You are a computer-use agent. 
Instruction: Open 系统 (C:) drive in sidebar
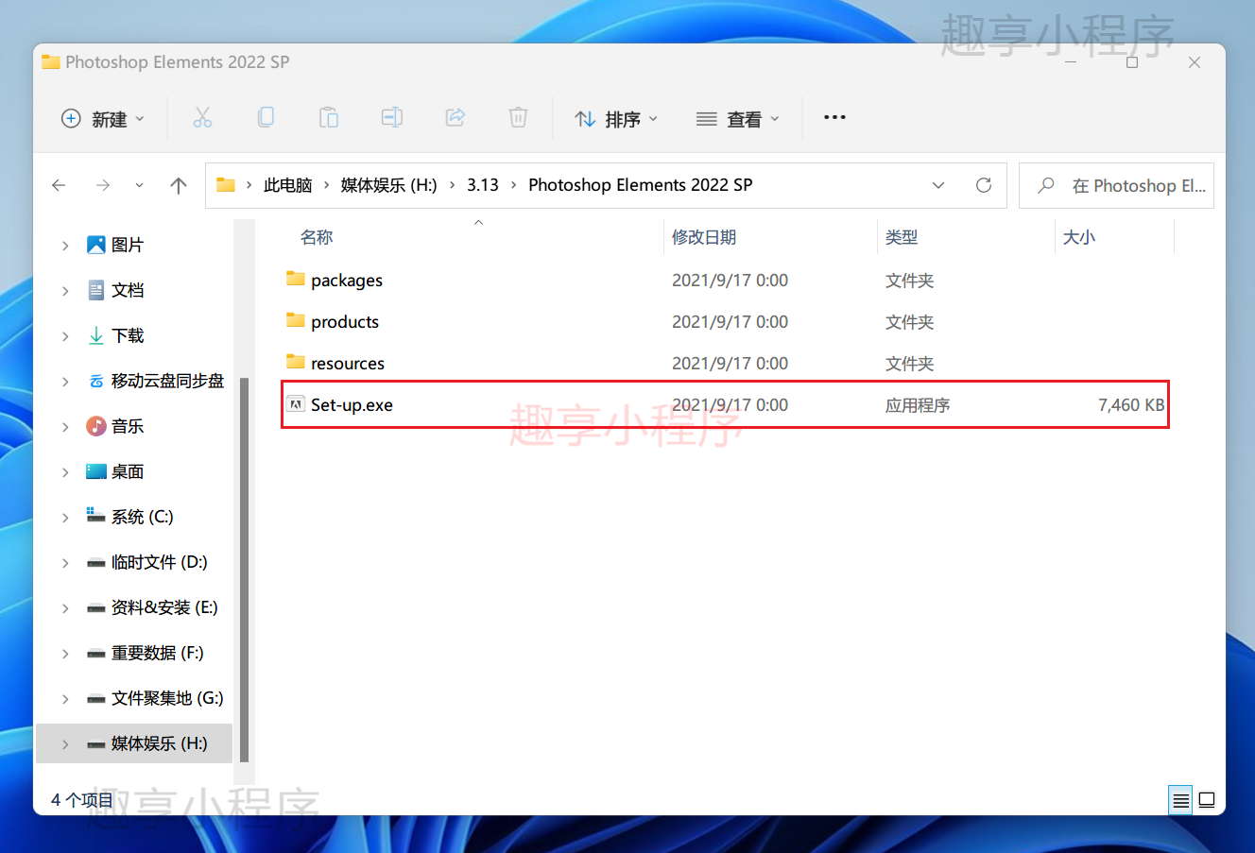pos(142,517)
